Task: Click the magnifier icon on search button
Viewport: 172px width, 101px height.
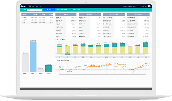Action: pos(47,10)
